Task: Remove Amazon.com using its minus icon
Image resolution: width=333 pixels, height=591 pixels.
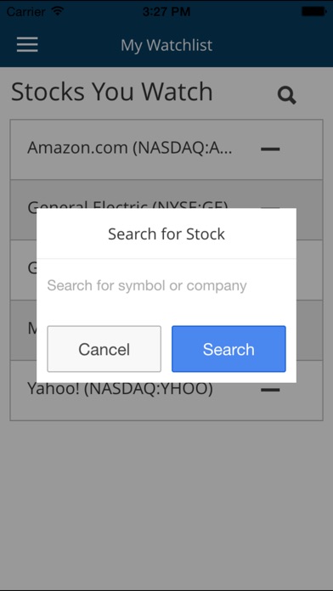Action: [x=270, y=149]
